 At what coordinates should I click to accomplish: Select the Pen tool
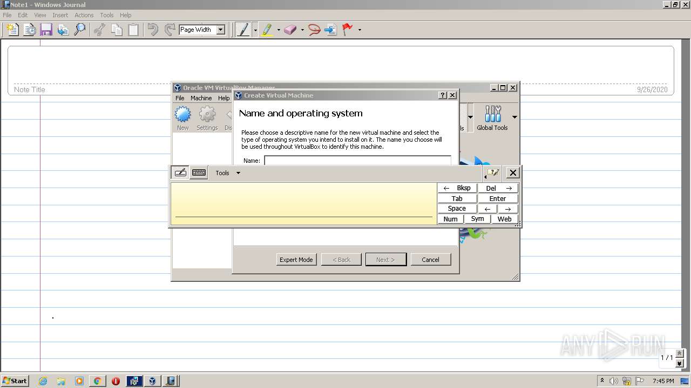click(x=243, y=30)
